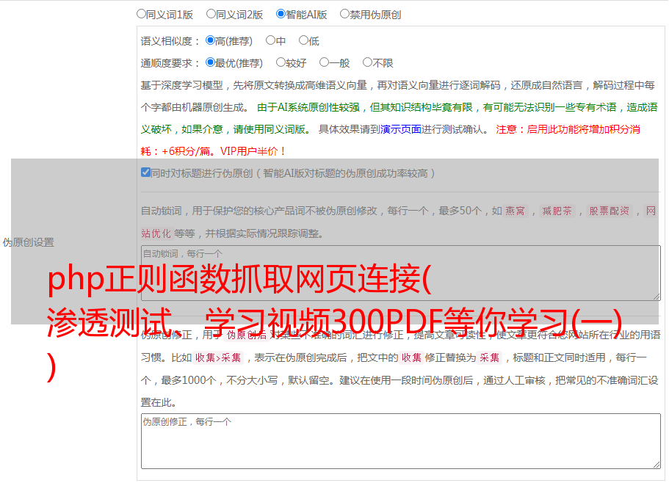Set 语义相似度 to 低
This screenshot has height=483, width=669.
303,40
